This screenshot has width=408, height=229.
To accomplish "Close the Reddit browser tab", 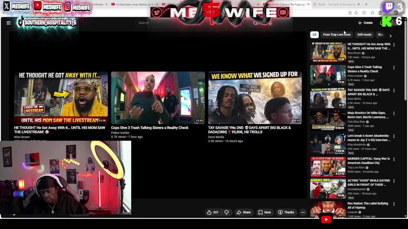I will click(x=359, y=4).
